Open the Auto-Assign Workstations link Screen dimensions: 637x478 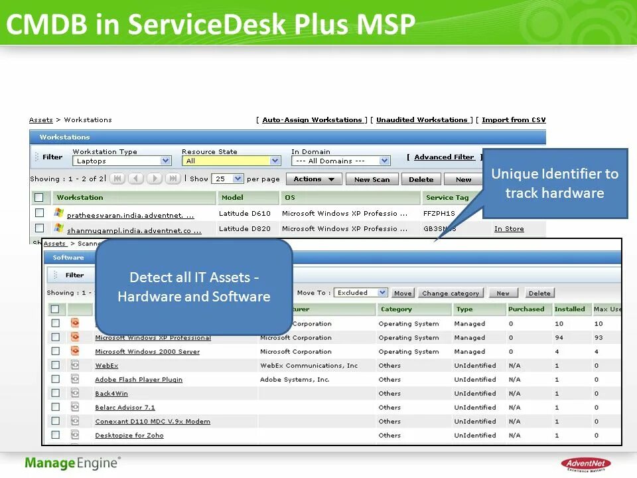(312, 120)
